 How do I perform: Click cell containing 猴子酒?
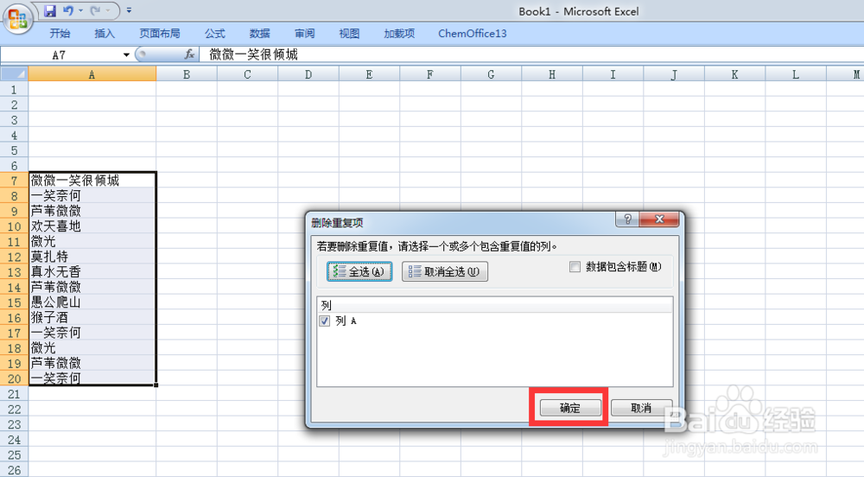pyautogui.click(x=92, y=318)
